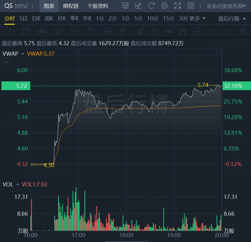
Task: Enter fullscreen chart mode
Action: click(178, 6)
